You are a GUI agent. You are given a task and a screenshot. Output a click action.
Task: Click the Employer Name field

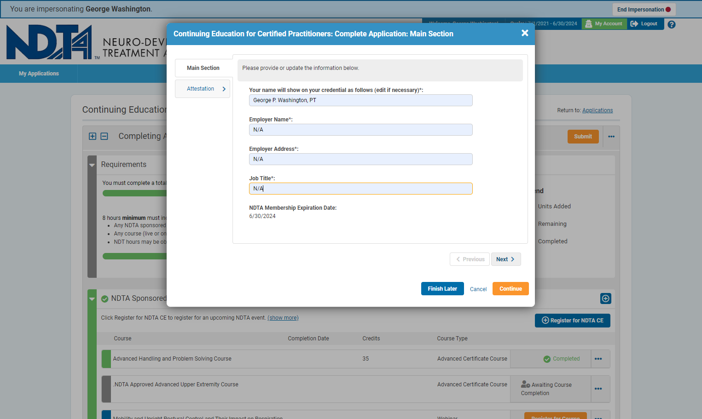tap(361, 130)
